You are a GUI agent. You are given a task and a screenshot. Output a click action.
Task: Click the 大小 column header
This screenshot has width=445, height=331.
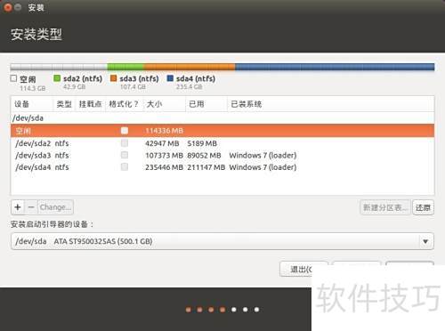[x=165, y=104]
